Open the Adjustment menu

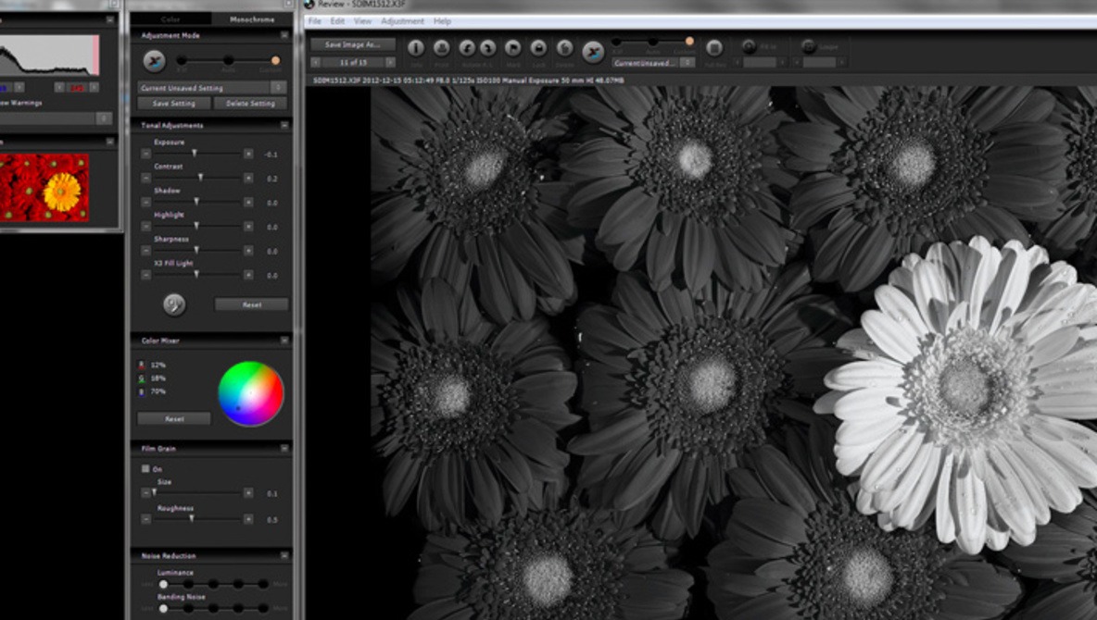pyautogui.click(x=402, y=21)
